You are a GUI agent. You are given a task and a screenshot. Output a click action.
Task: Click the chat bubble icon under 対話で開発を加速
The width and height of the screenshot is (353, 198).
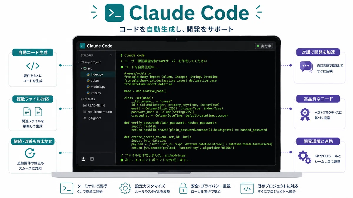(x=306, y=67)
